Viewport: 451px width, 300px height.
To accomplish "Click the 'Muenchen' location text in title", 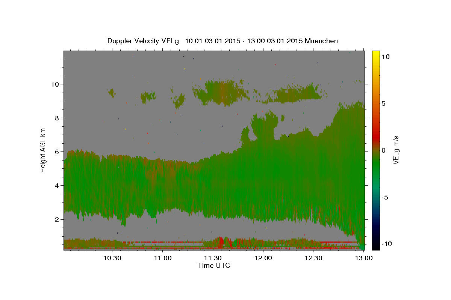I will 322,41.
